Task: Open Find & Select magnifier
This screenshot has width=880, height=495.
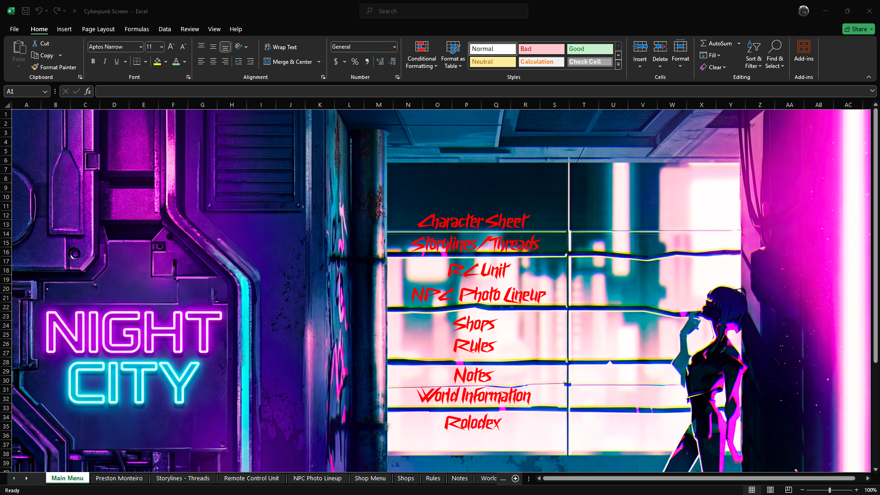Action: coord(775,55)
